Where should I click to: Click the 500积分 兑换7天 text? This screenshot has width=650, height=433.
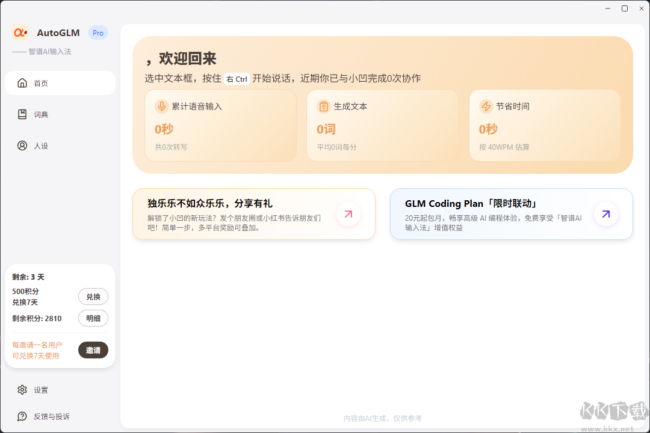26,296
